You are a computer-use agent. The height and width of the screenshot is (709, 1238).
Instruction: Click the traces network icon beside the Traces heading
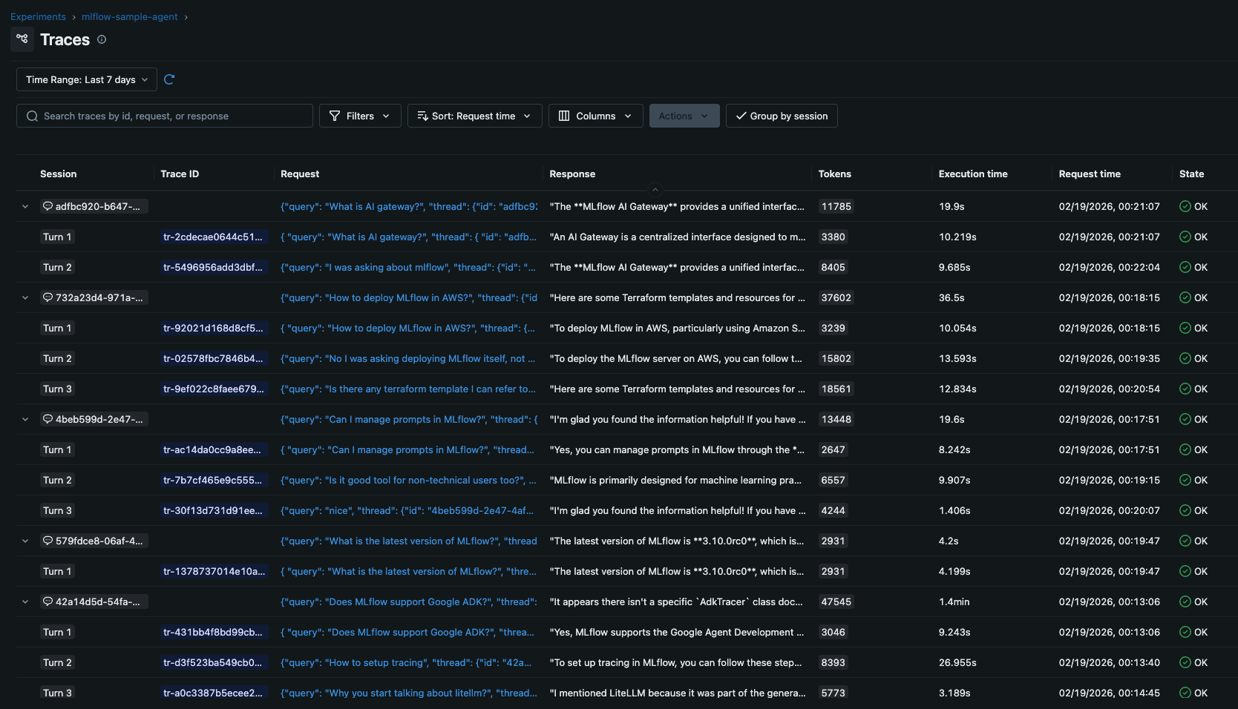(x=22, y=39)
